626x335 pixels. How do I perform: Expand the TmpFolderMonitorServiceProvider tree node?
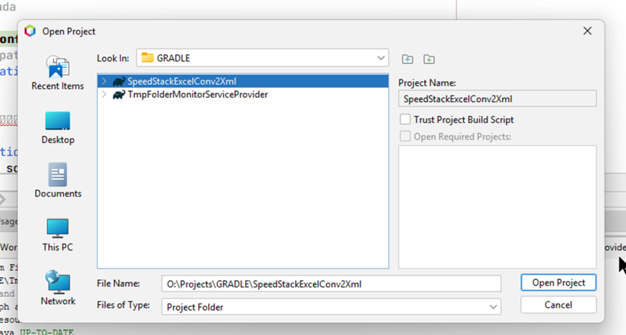(104, 95)
